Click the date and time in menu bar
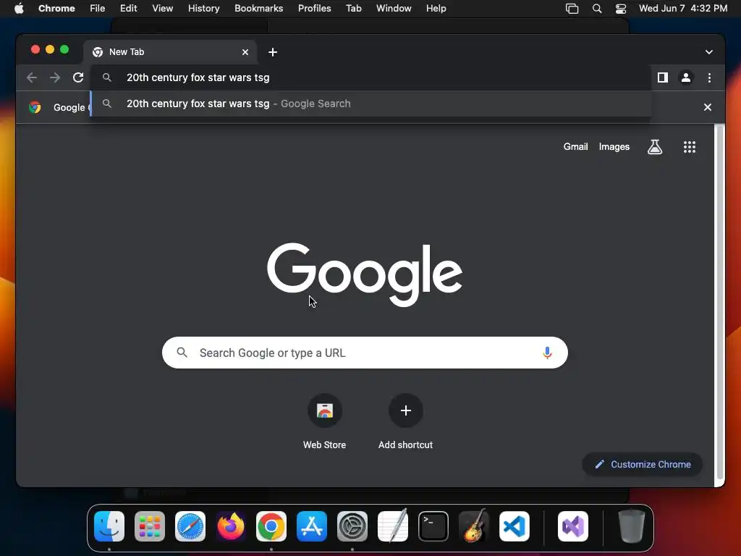This screenshot has height=556, width=741. point(683,9)
